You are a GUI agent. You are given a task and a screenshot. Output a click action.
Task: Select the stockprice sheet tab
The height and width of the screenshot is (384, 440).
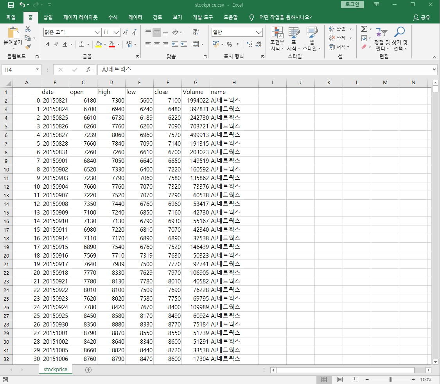pyautogui.click(x=56, y=369)
